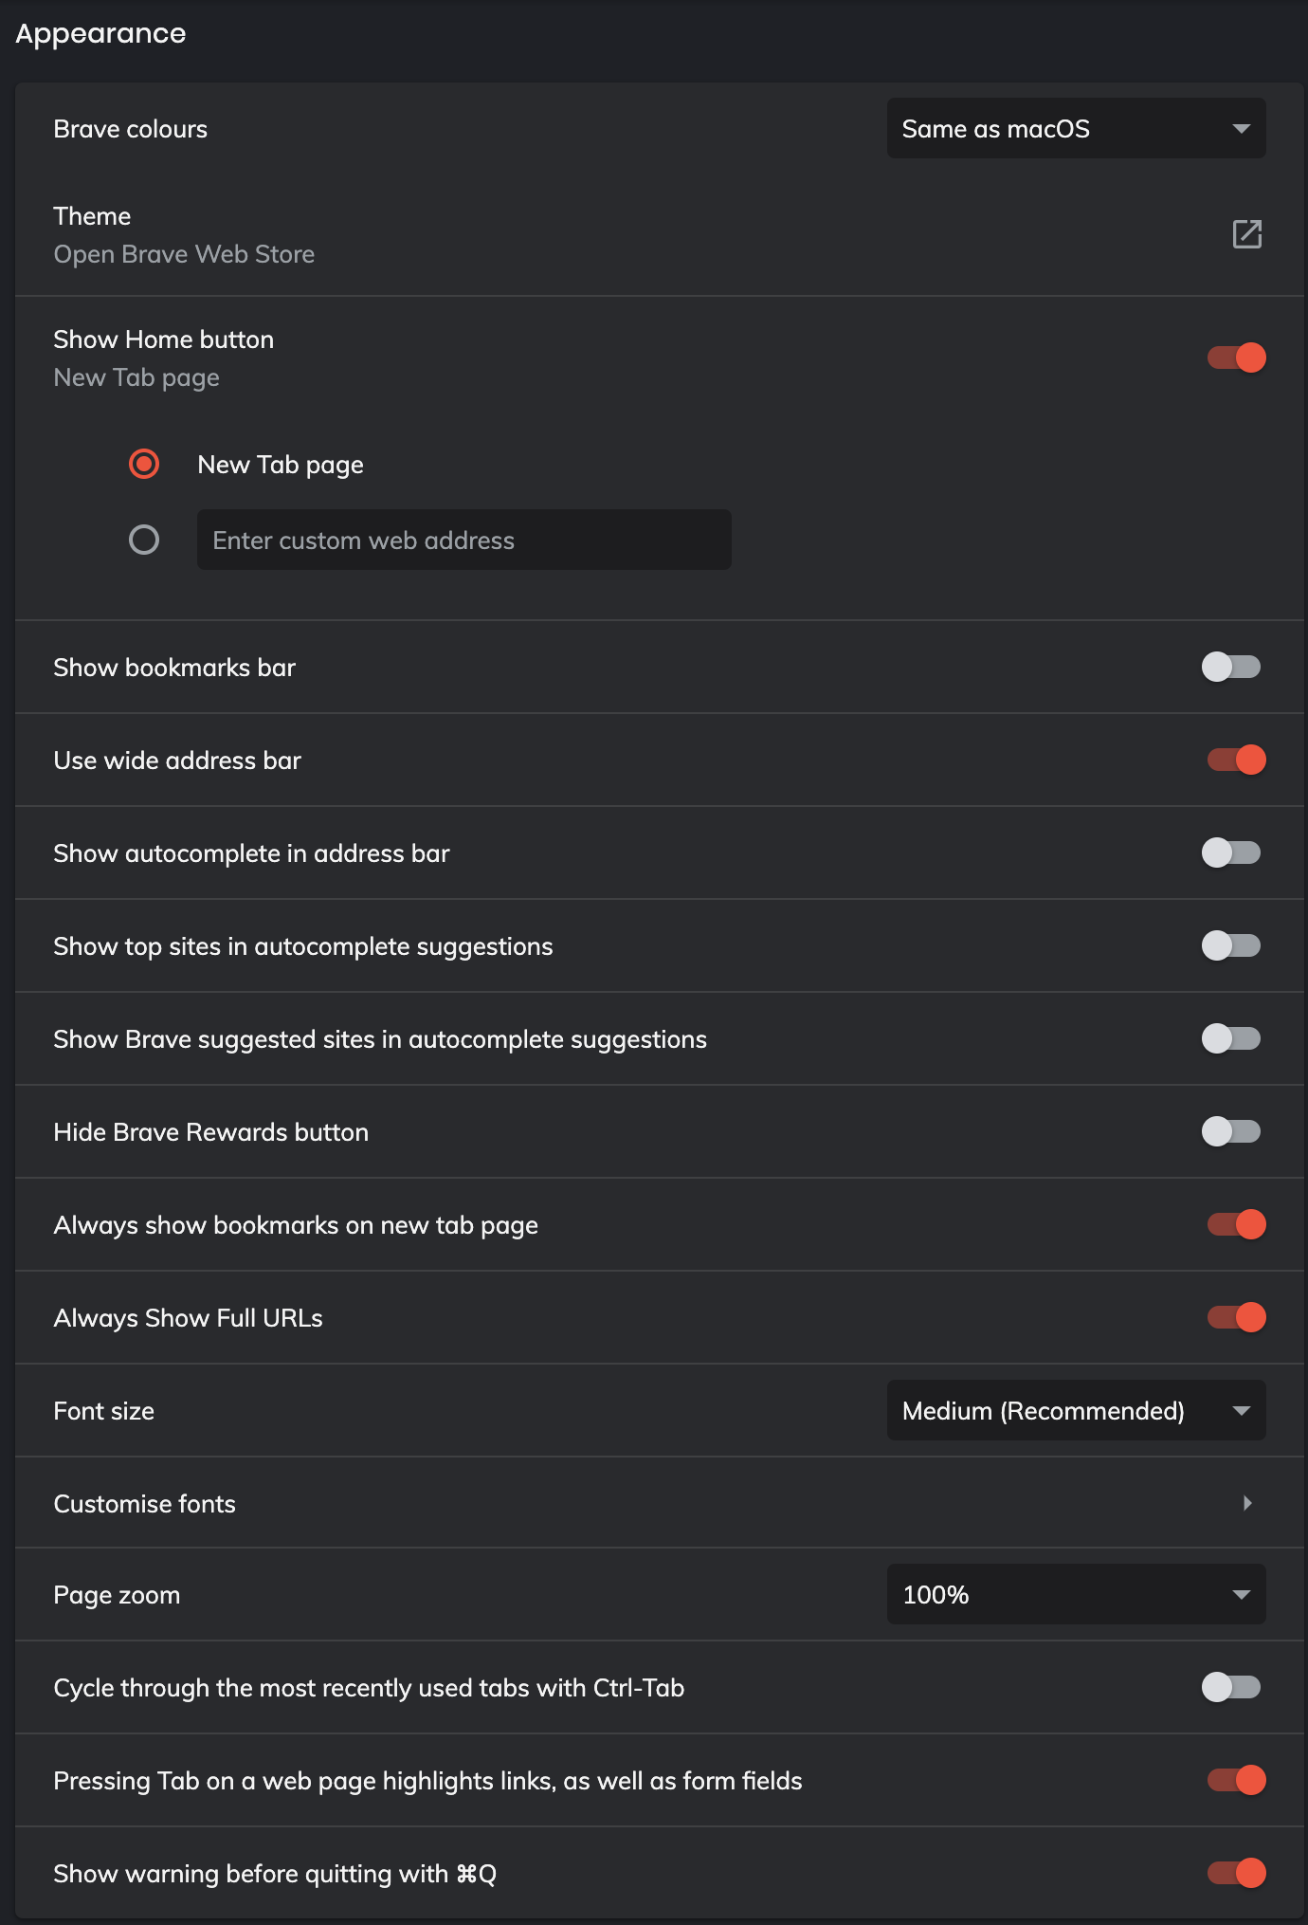This screenshot has height=1925, width=1308.
Task: Enable cycling recently used tabs with Ctrl-Tab
Action: (x=1231, y=1688)
